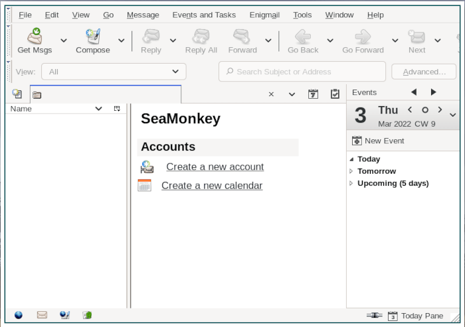This screenshot has height=327, width=465.
Task: Switch to the Tasks tab icon
Action: 335,94
